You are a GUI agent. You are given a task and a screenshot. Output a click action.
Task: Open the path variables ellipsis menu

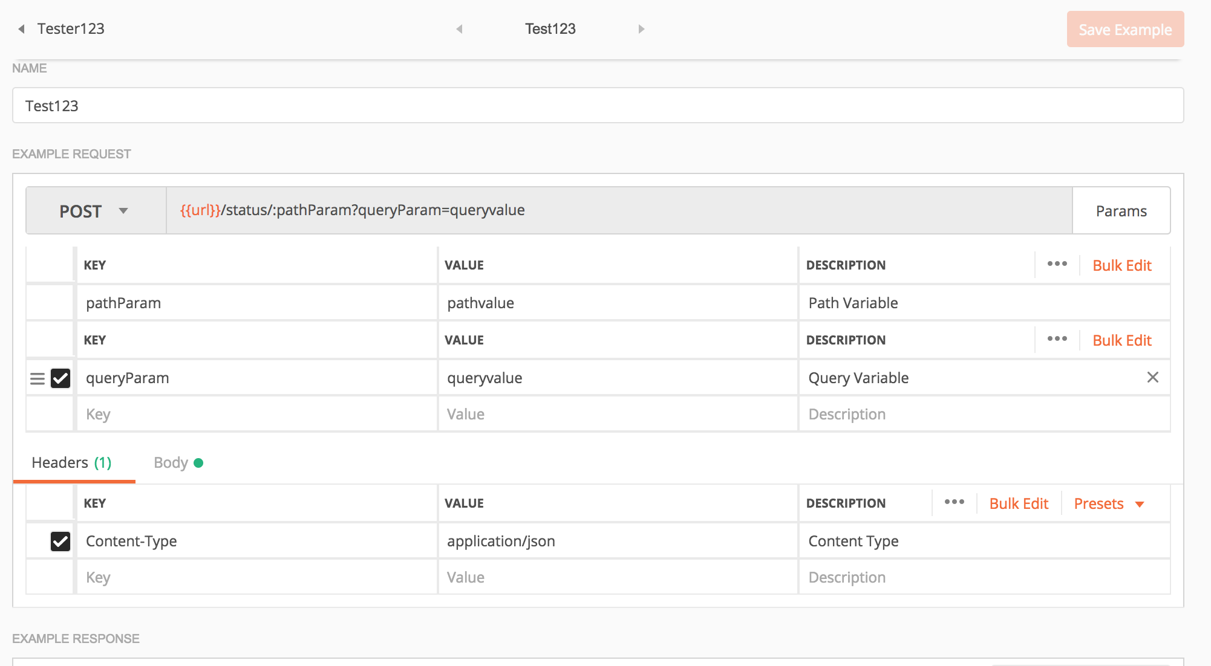[x=1056, y=264]
